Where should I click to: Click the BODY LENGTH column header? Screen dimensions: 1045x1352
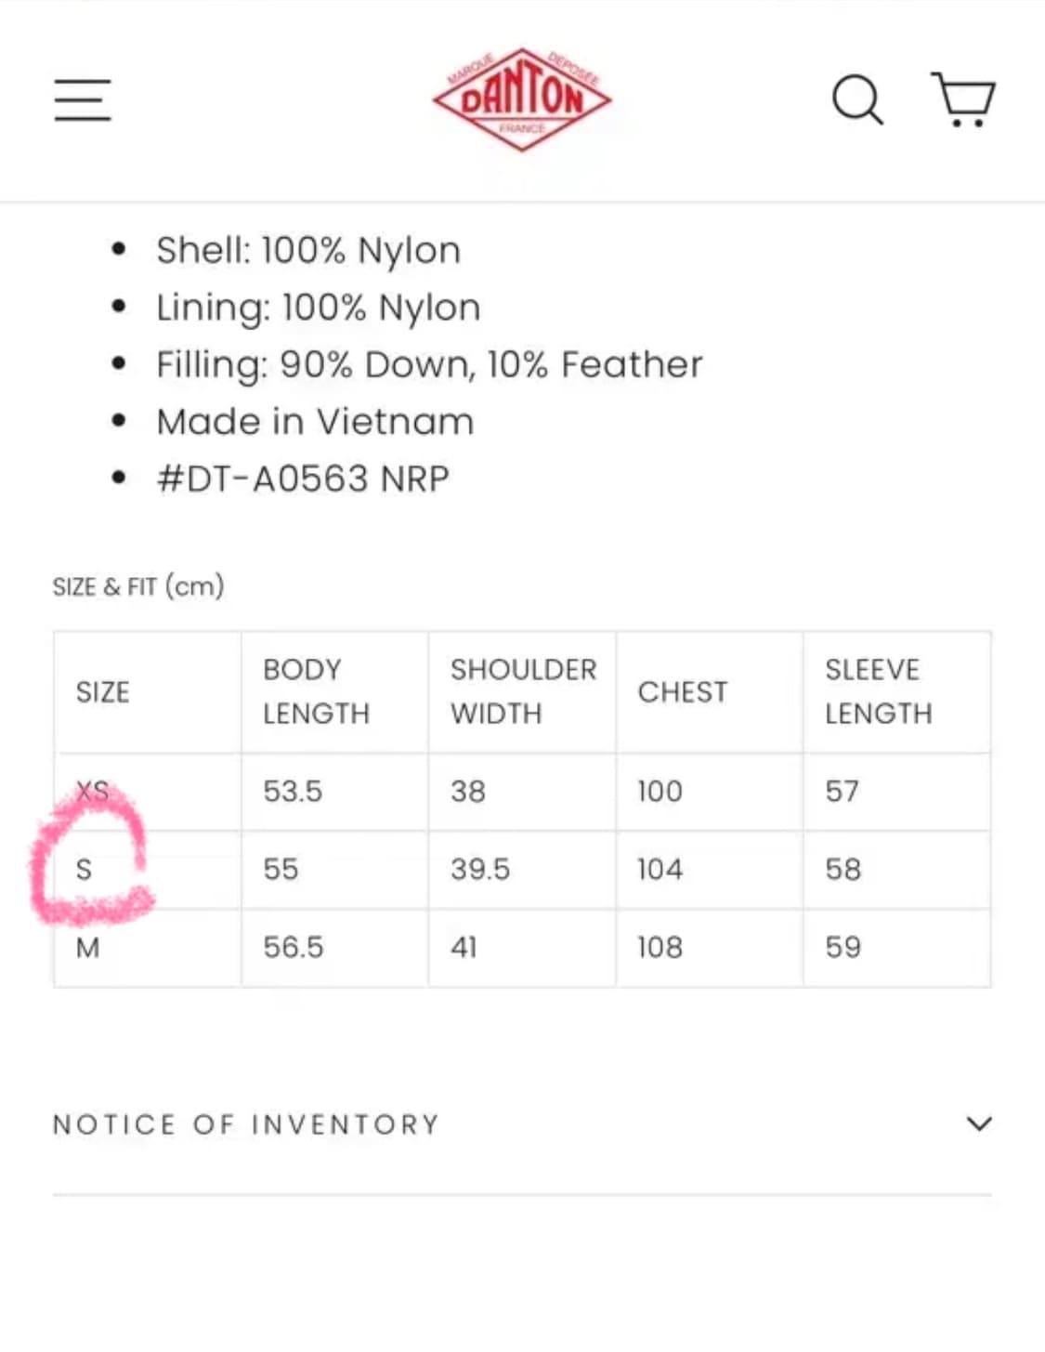pos(316,691)
